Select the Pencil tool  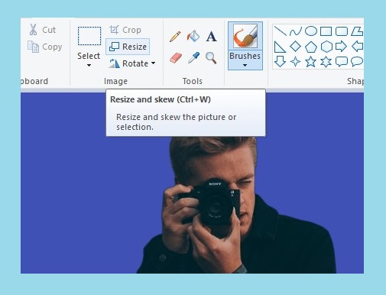[175, 37]
